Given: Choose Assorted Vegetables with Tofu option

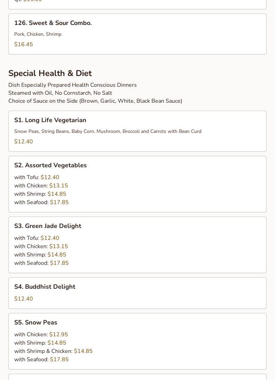Looking at the screenshot, I should click(x=37, y=177).
